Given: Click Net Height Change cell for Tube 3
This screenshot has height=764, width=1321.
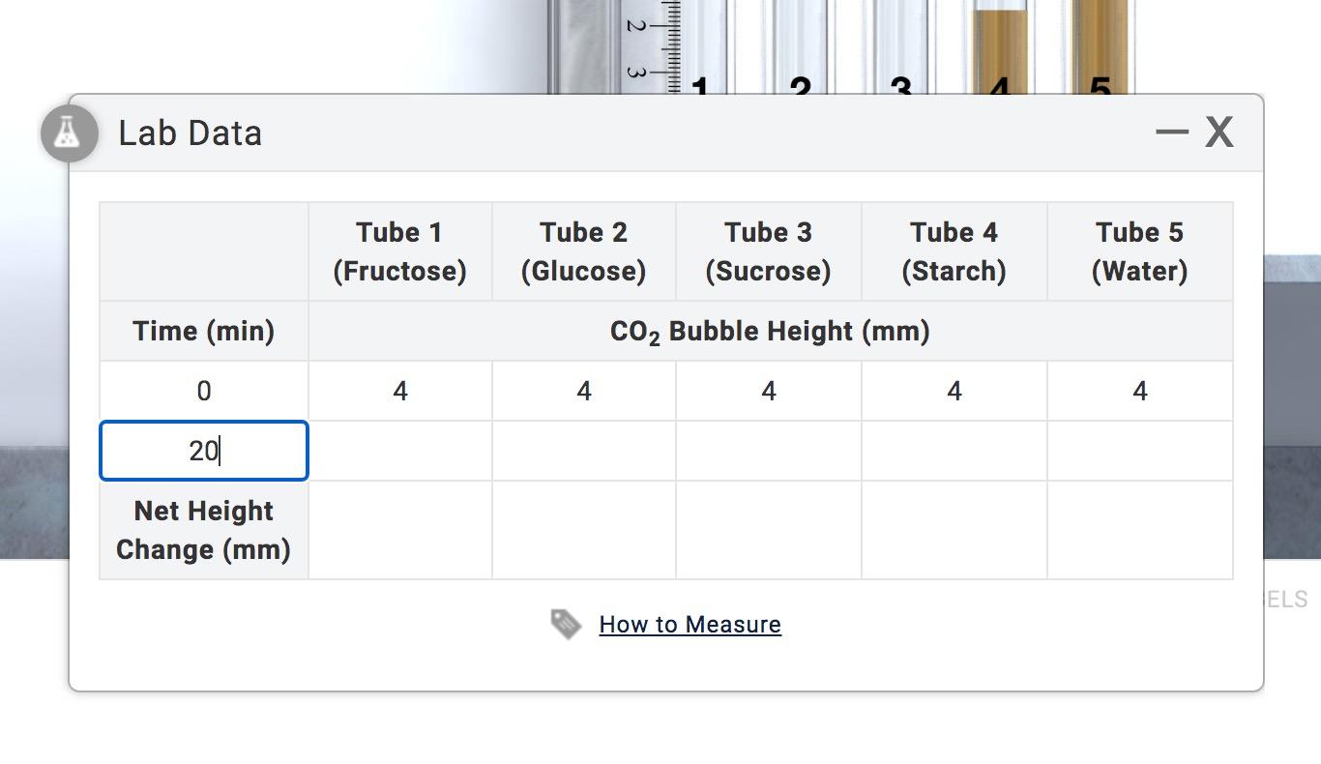Looking at the screenshot, I should click(x=769, y=530).
